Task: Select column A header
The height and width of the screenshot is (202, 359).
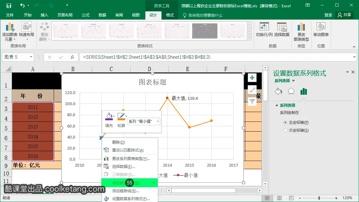Action: pos(33,69)
